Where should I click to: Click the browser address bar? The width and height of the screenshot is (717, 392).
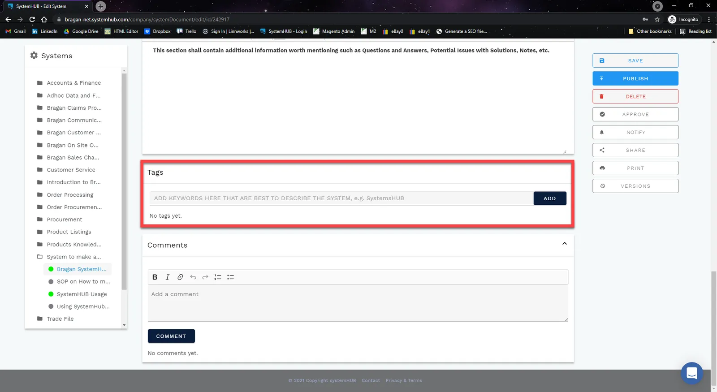pos(345,19)
